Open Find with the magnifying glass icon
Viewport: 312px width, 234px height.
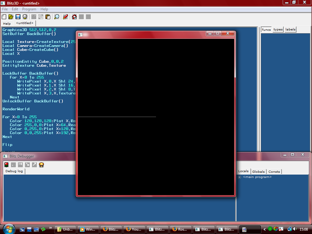pos(57,17)
